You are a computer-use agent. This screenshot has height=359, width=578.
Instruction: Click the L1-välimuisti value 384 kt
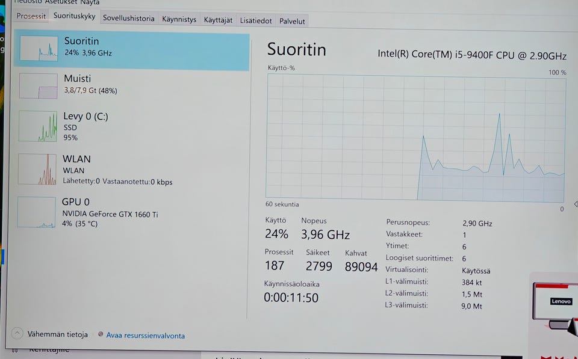click(472, 283)
